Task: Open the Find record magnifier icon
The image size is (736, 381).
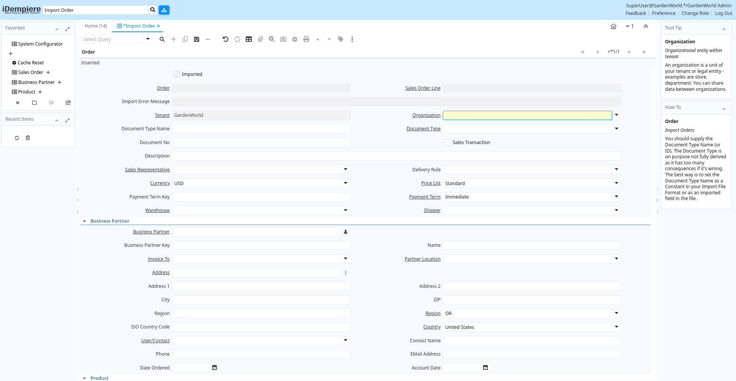Action: [x=162, y=39]
